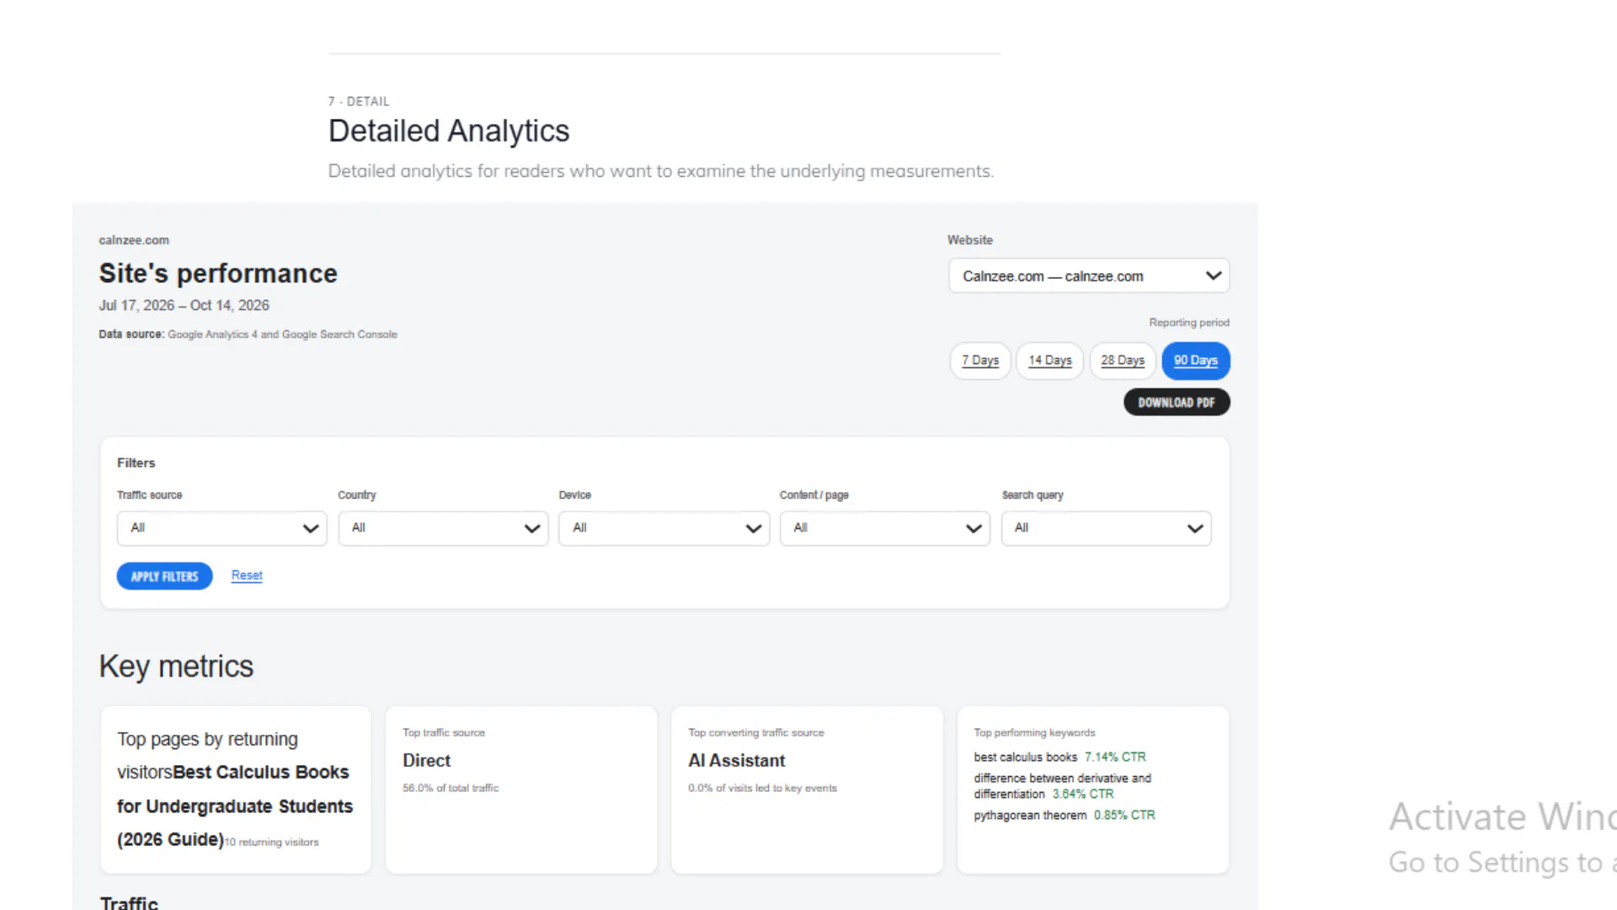Click the Reset filters link

click(x=247, y=575)
